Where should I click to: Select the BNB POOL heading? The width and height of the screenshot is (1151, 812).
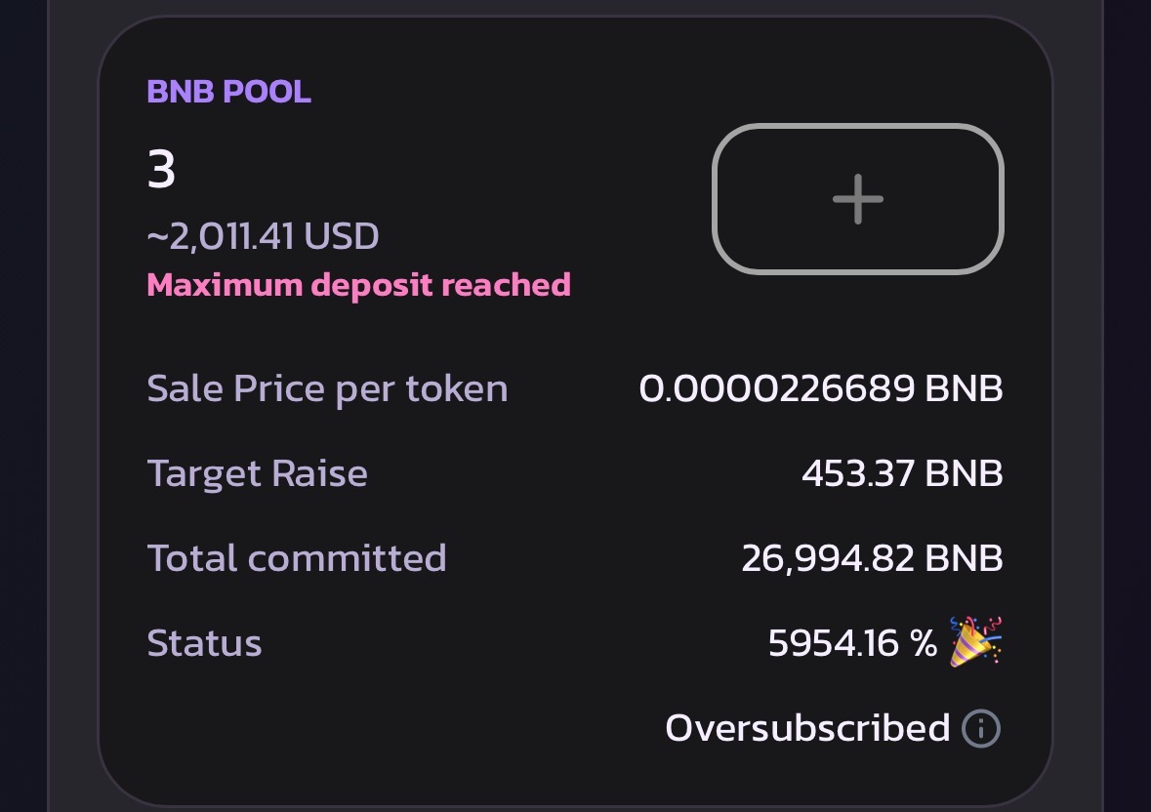(x=229, y=92)
